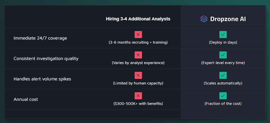Click '(Scales automatically)' text
The image size is (270, 123).
pyautogui.click(x=223, y=83)
